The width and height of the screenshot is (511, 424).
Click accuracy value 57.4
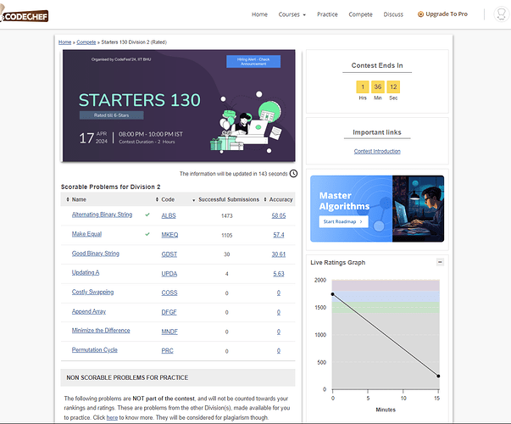coord(279,235)
